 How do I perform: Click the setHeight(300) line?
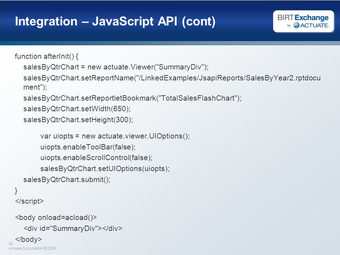(78, 120)
